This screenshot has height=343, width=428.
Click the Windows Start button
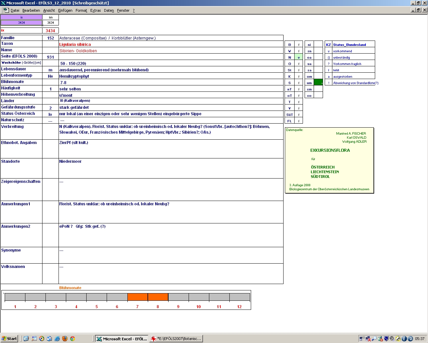coord(9,339)
